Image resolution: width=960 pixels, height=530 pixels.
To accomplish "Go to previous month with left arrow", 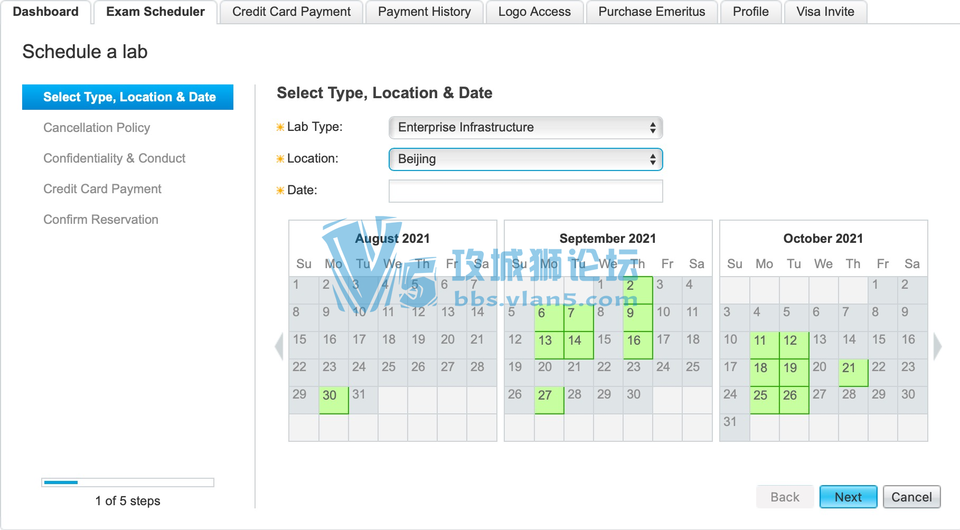I will [x=279, y=346].
